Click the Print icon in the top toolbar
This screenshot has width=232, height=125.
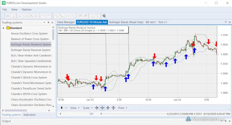click(8, 16)
